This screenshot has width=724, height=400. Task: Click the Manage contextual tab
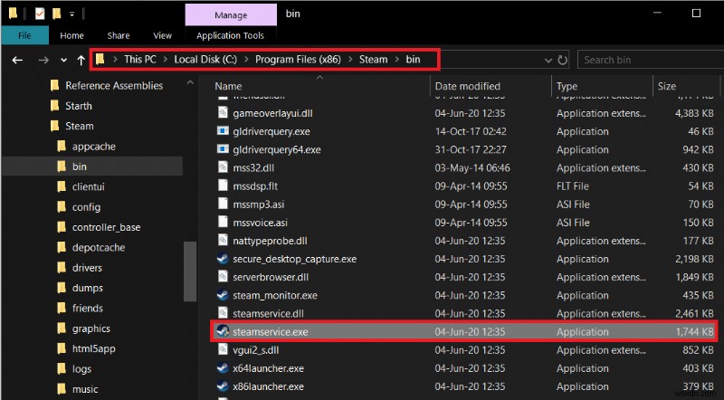pos(231,14)
